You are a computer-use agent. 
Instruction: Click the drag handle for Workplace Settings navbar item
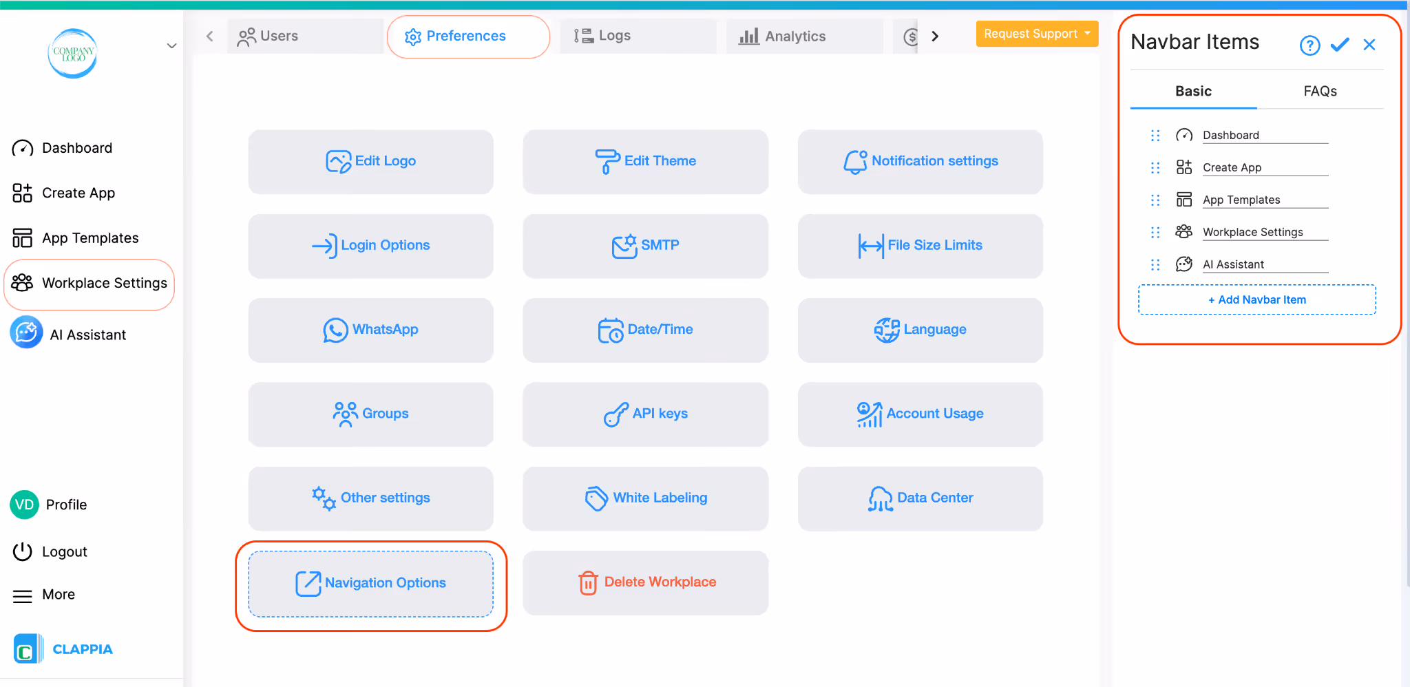1155,233
